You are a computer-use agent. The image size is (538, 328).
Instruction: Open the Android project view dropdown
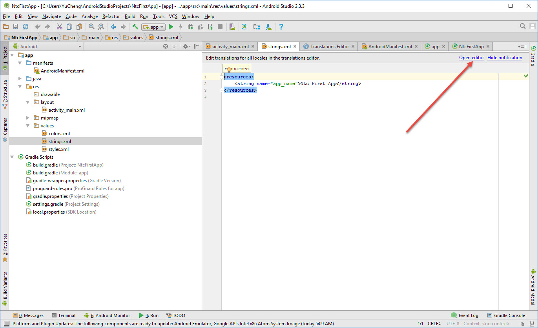(x=47, y=46)
